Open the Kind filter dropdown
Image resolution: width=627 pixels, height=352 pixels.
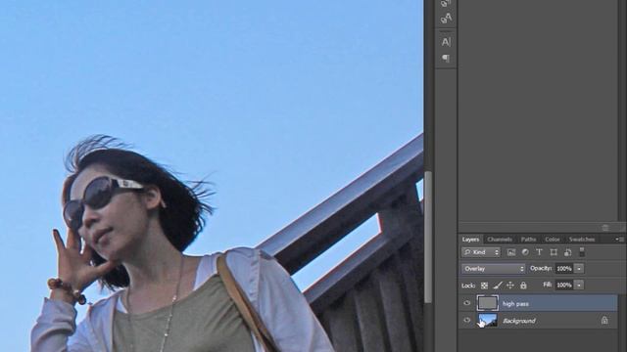click(481, 252)
